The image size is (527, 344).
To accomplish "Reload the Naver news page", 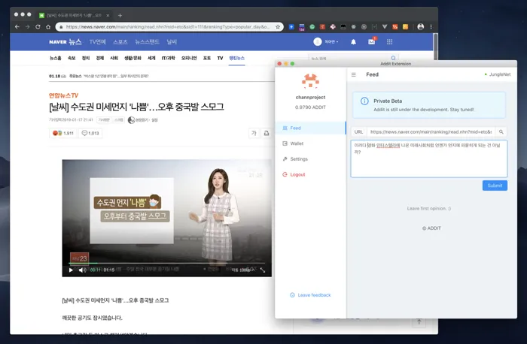I will pos(38,27).
